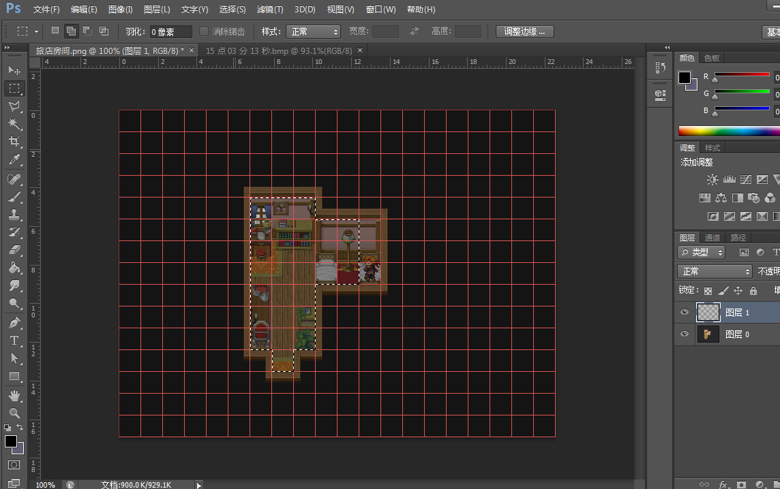Change screen mode at toolbox bottom

(x=14, y=483)
